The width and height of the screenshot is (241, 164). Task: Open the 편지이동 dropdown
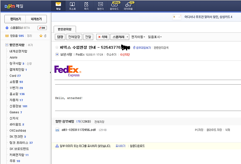(x=138, y=37)
